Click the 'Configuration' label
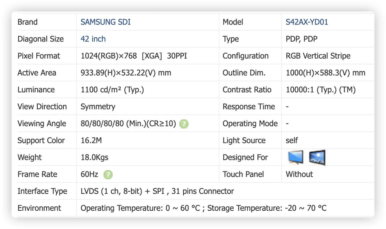 [x=245, y=56]
